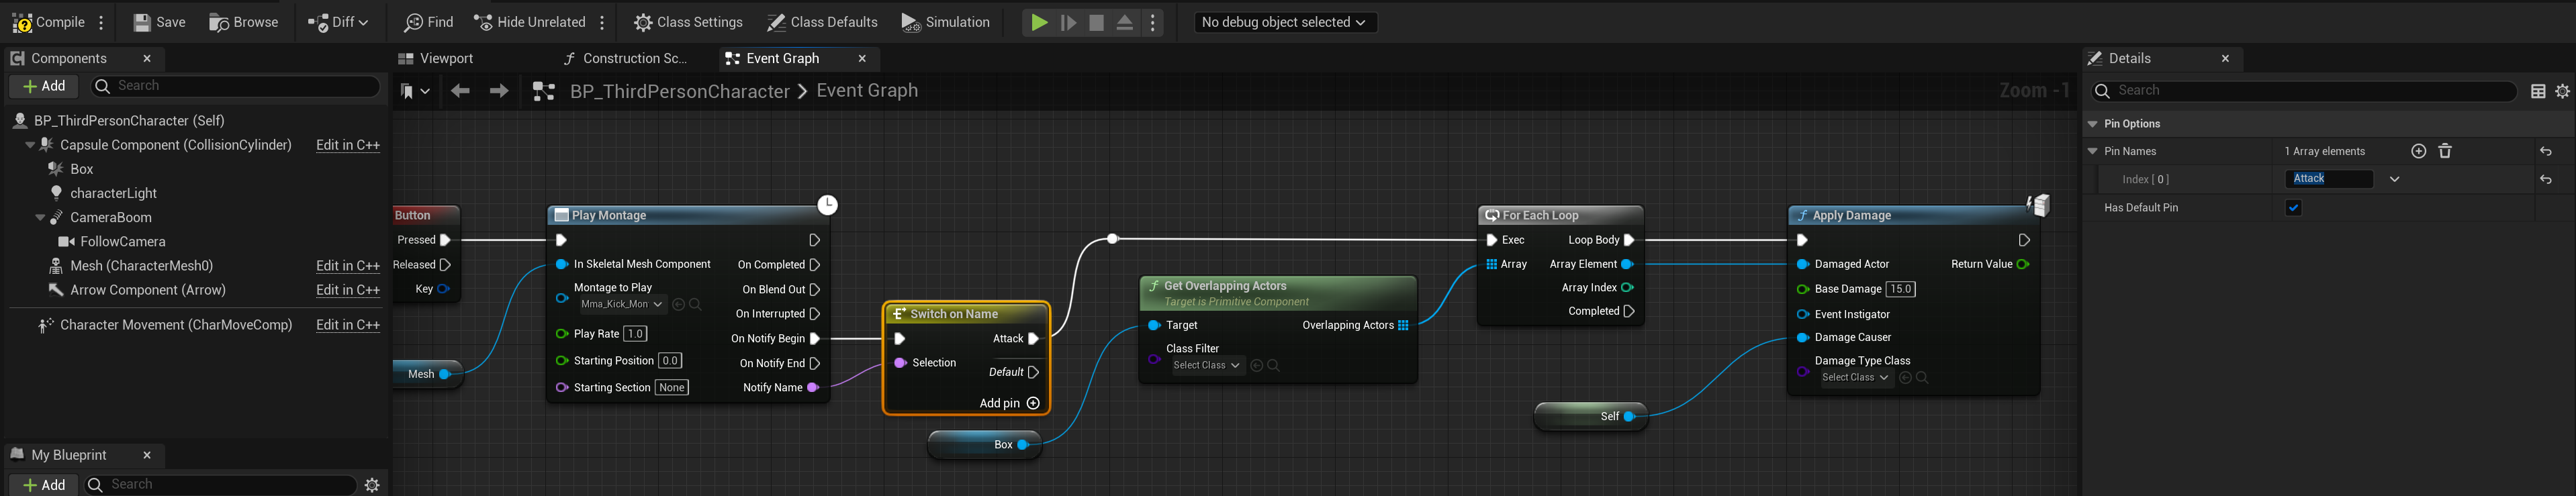
Task: Click the Starting Section name field
Action: click(671, 388)
